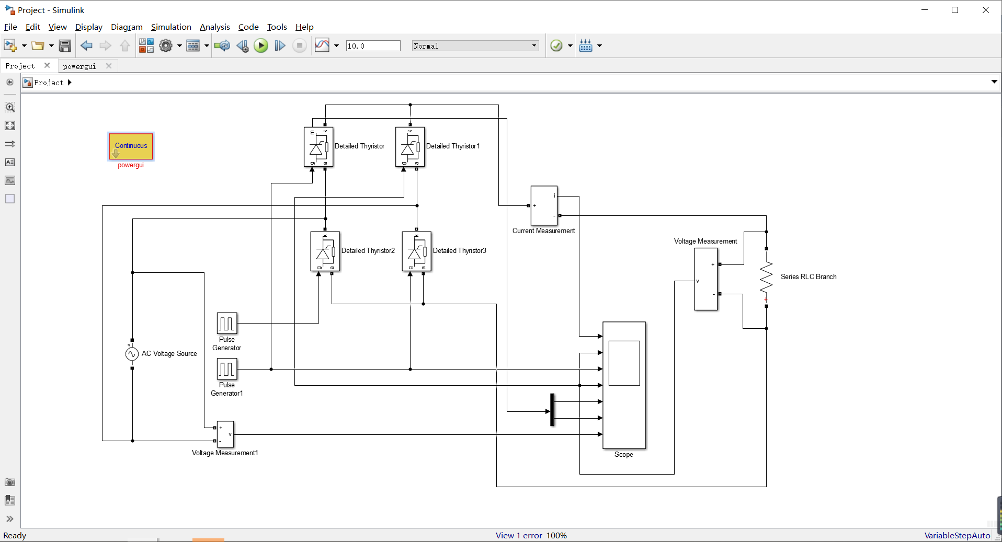The height and width of the screenshot is (542, 1002).
Task: Click the viewmarks icon in lower palette
Action: (x=10, y=500)
